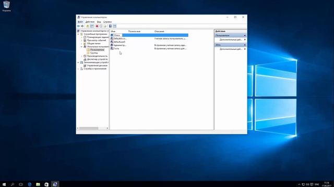Show hidden system tray icons chevron
Viewport: 334px width, 187px height.
click(x=299, y=184)
